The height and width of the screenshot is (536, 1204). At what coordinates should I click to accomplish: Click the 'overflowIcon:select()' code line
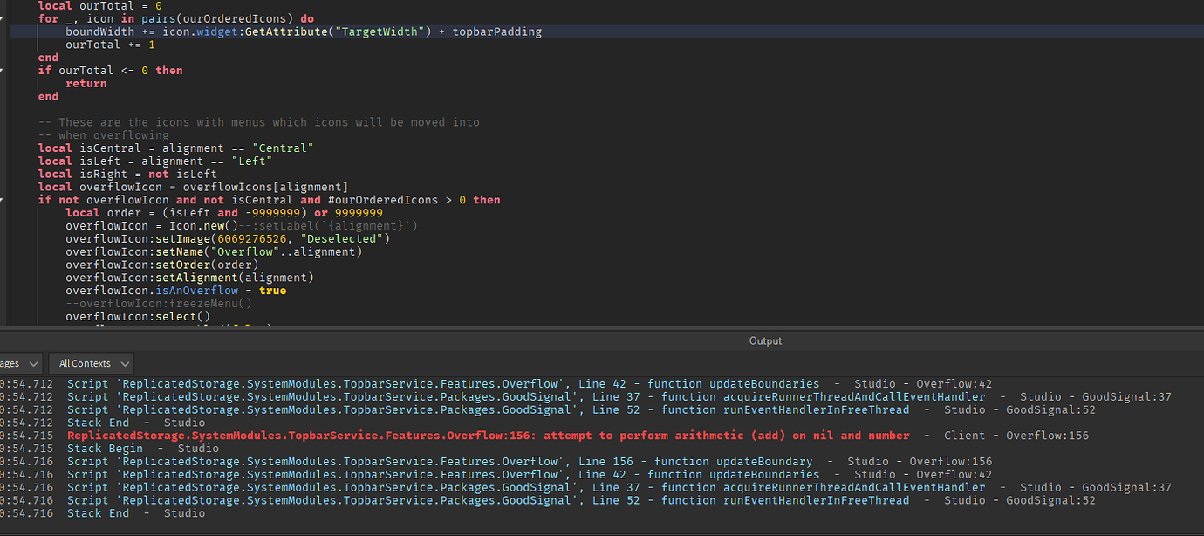coord(138,317)
